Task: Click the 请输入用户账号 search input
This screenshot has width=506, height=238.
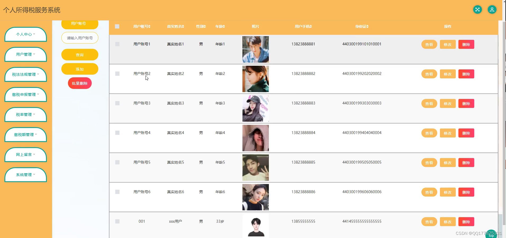Action: (x=80, y=38)
